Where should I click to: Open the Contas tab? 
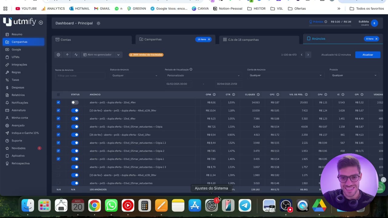pyautogui.click(x=92, y=40)
